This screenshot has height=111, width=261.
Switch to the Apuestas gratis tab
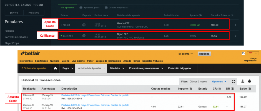coord(90,7)
